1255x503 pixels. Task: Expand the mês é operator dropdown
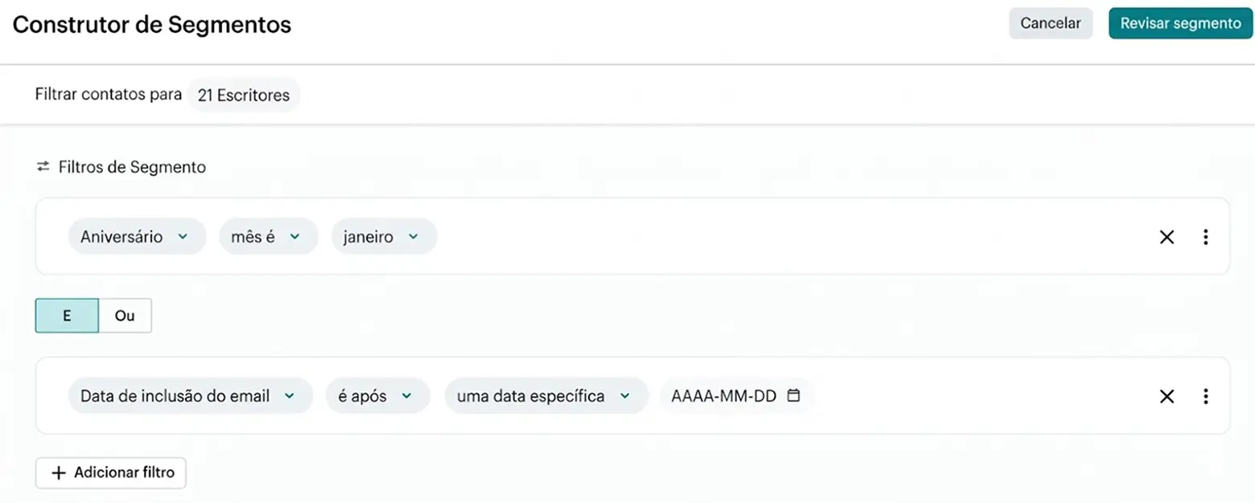tap(268, 236)
